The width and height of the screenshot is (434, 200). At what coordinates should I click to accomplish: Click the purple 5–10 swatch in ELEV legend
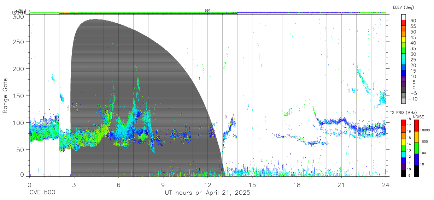pyautogui.click(x=404, y=79)
